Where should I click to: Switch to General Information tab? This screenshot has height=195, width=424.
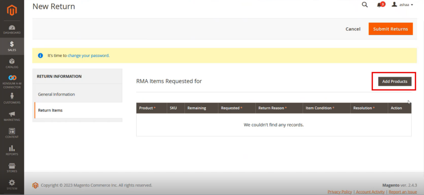[x=78, y=94]
